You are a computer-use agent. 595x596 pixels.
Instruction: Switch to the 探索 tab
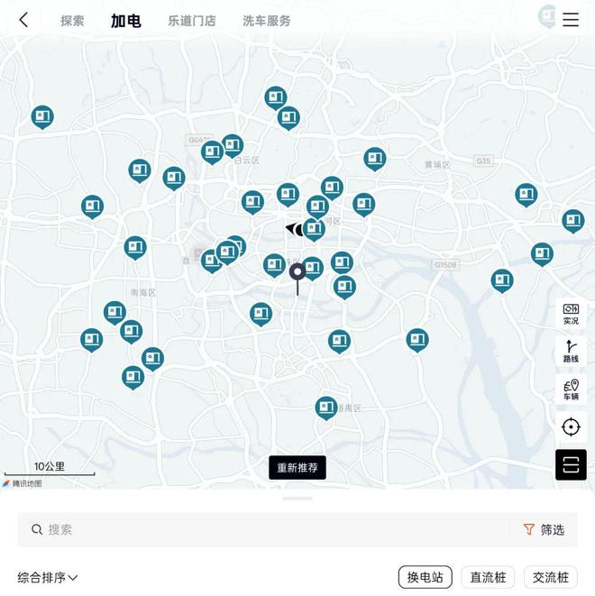72,21
